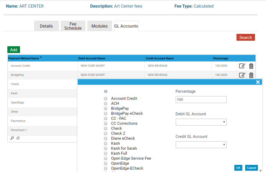Delete the Account Credit row
The height and width of the screenshot is (172, 266).
tap(251, 66)
